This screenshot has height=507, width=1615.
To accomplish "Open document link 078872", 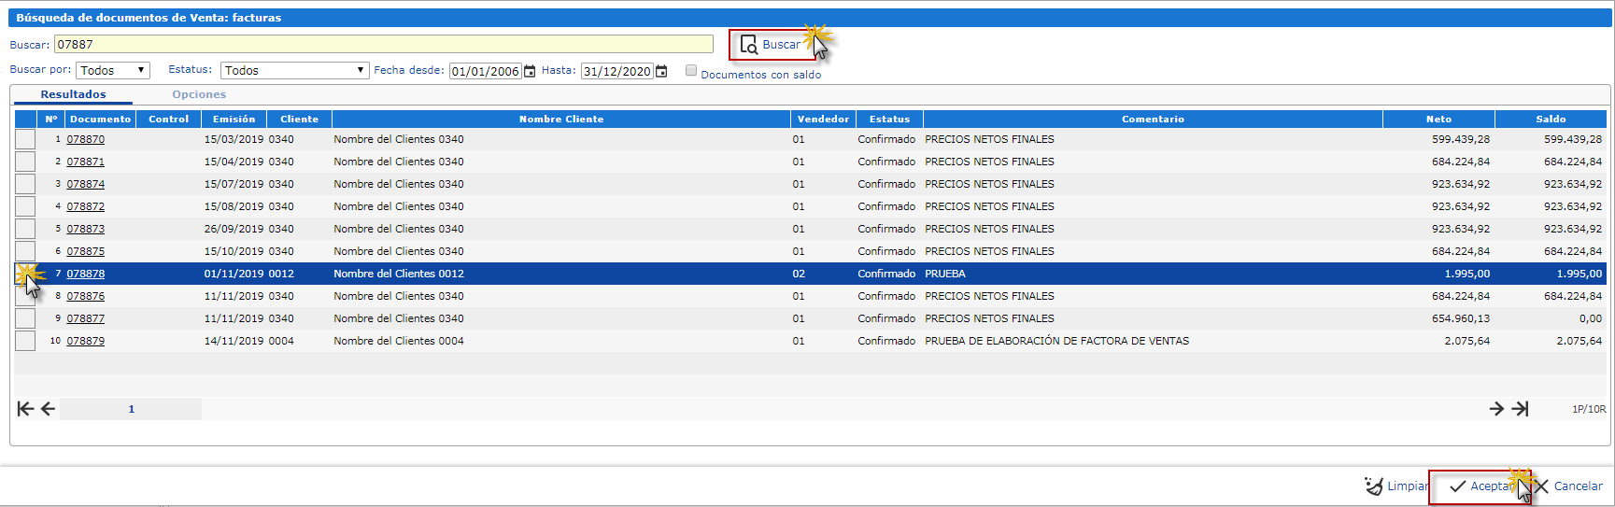I will (x=86, y=206).
